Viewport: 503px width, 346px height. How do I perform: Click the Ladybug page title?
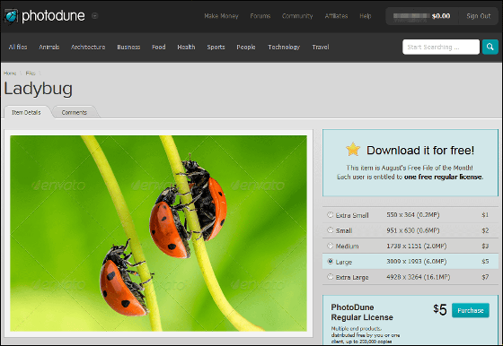click(38, 90)
